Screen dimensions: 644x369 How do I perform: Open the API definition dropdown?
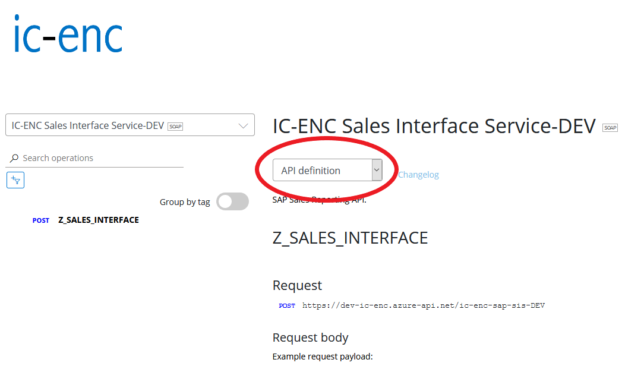[327, 171]
